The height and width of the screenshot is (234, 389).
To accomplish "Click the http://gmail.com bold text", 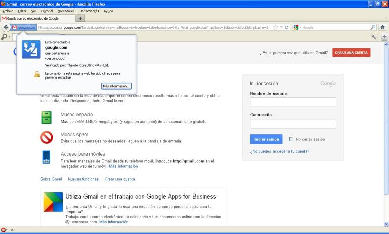I will (188, 161).
